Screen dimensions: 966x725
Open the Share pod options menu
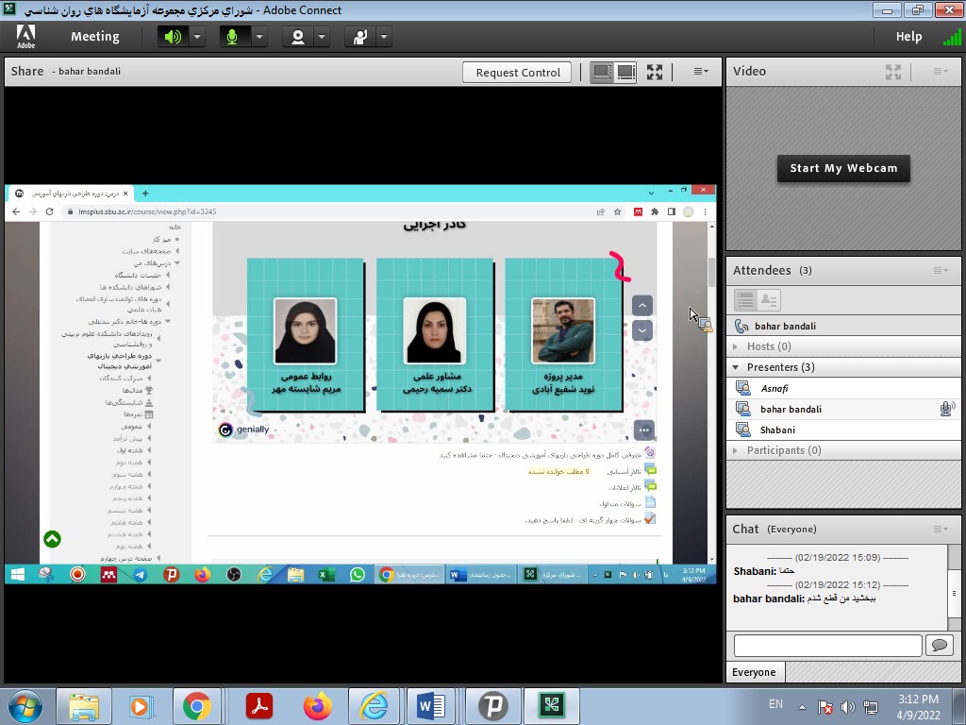click(x=701, y=72)
